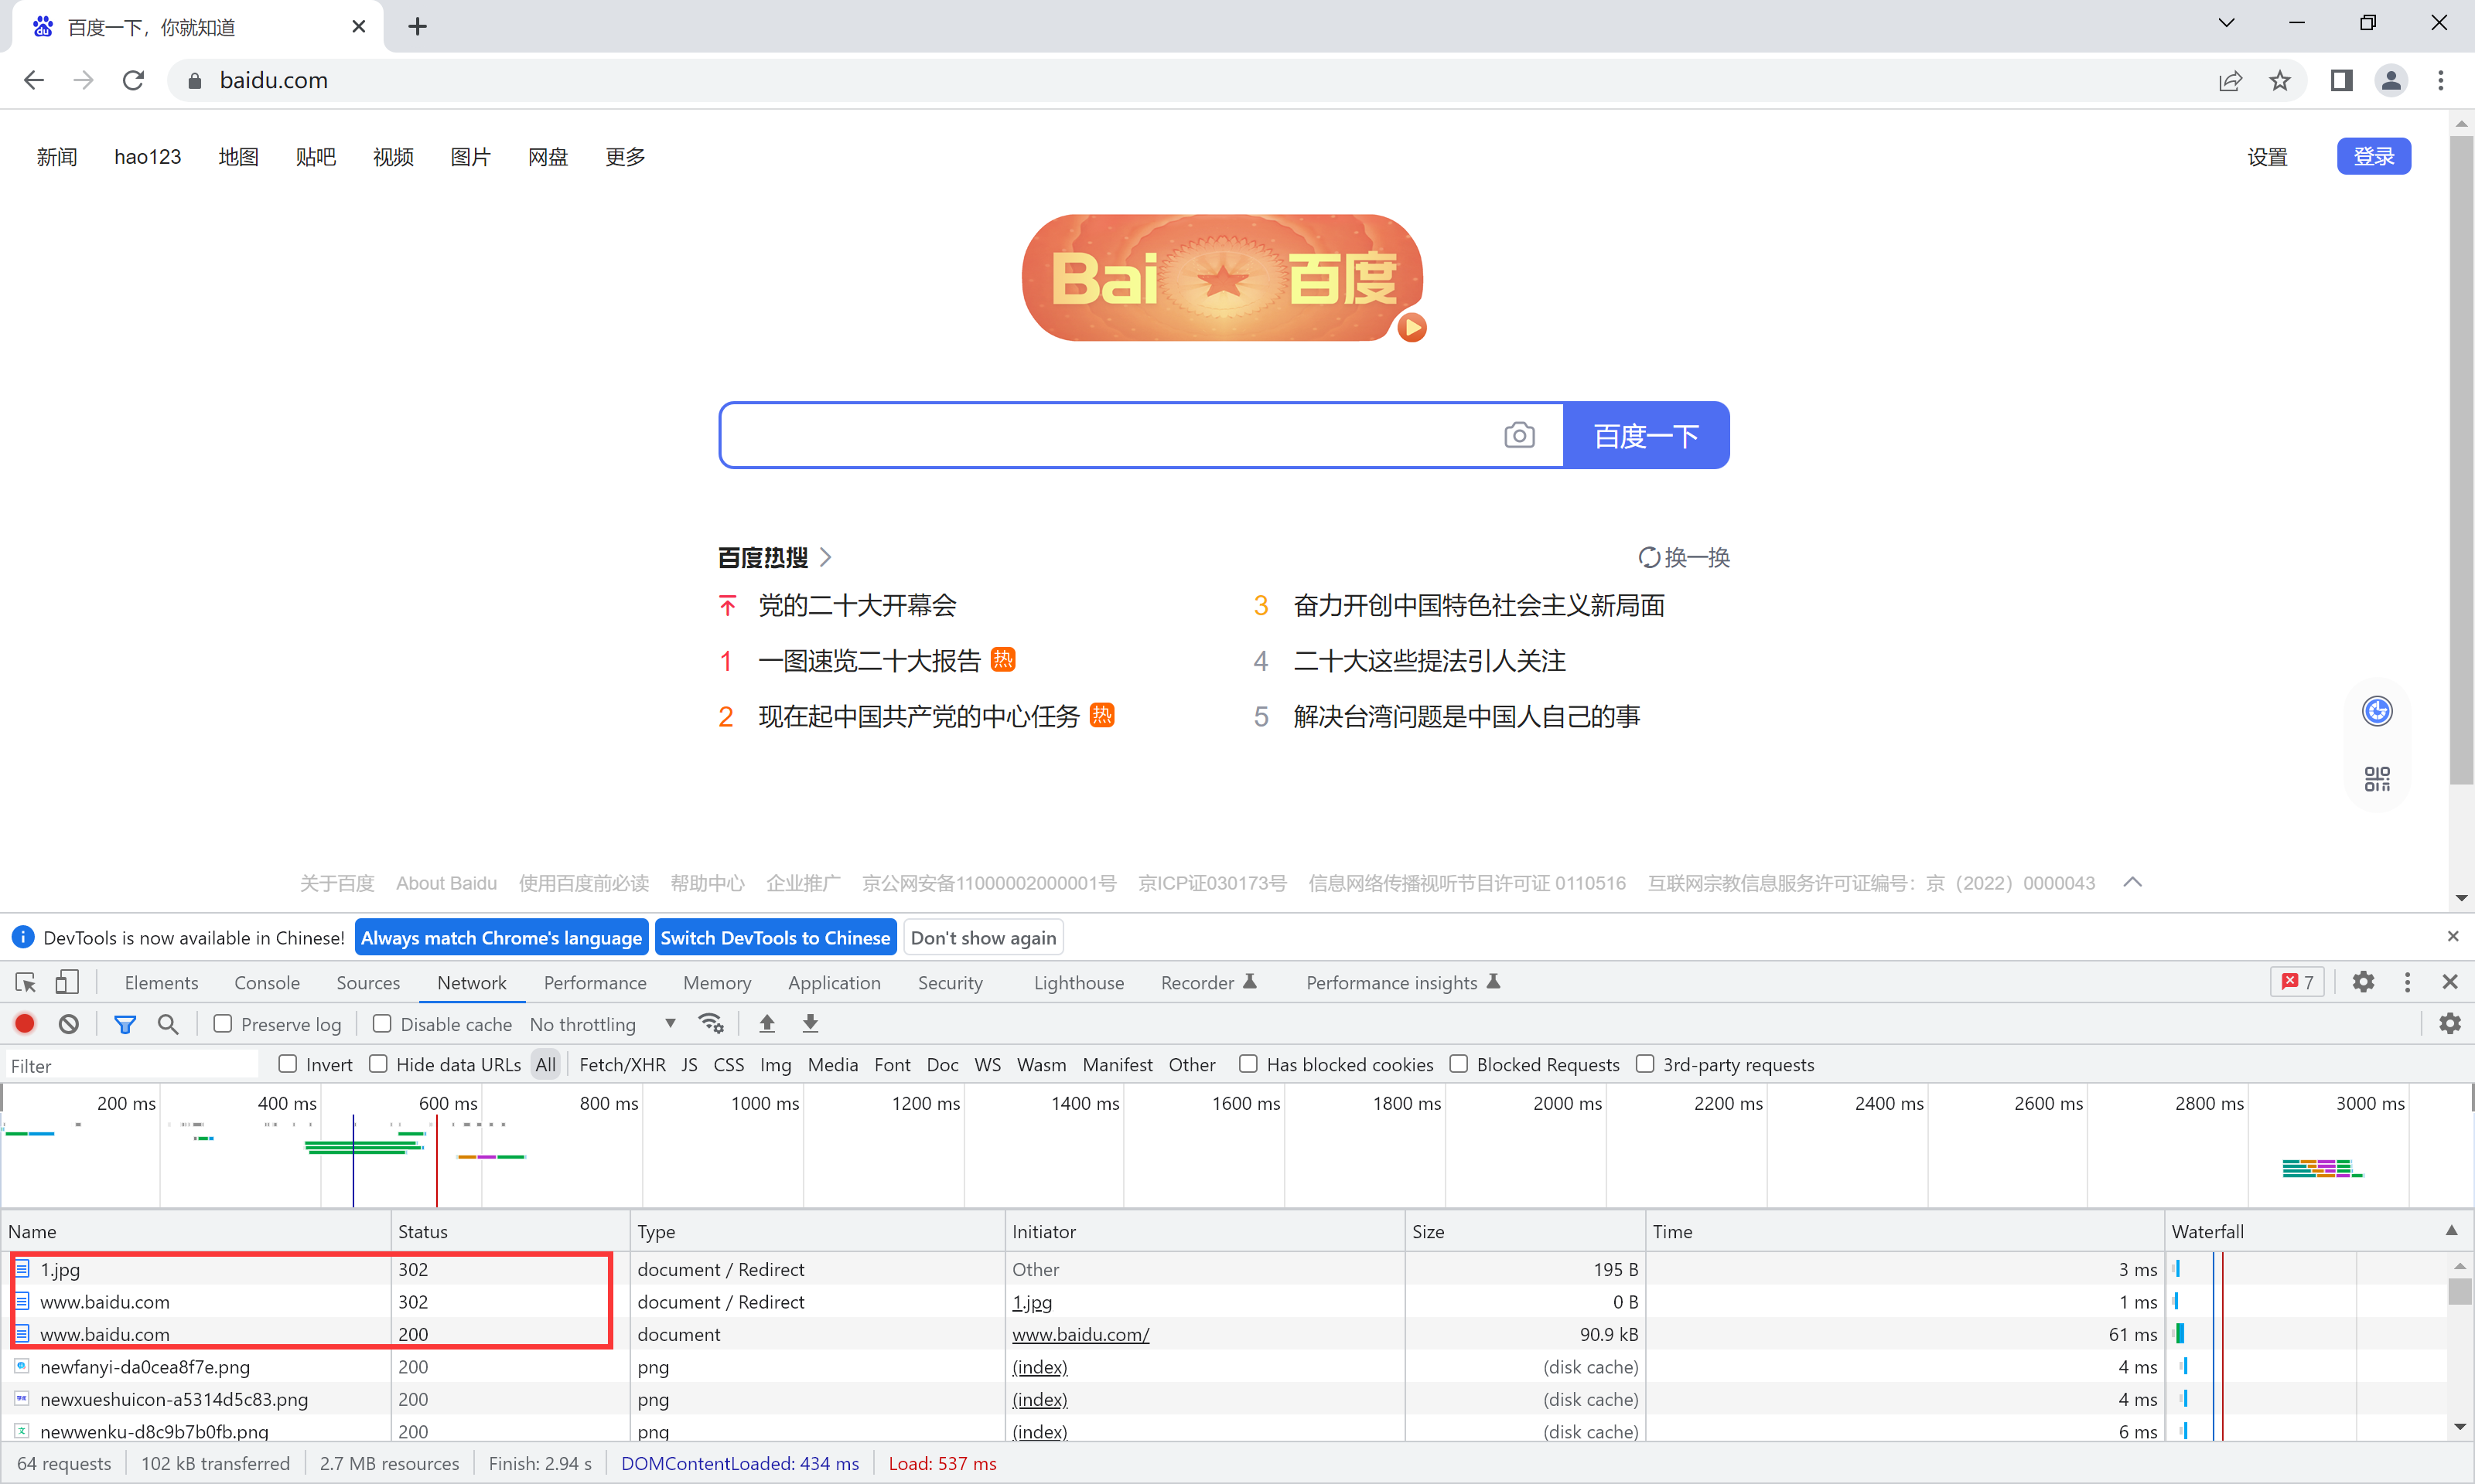The height and width of the screenshot is (1484, 2475).
Task: Click the network Filter text field
Action: click(132, 1065)
